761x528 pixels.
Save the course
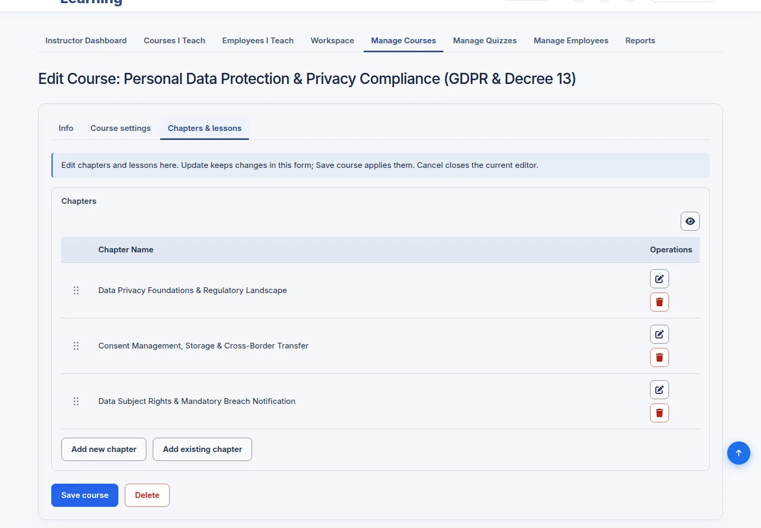[85, 495]
